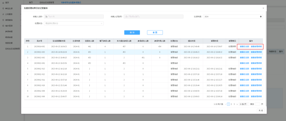Screen dimensions: 286x121
Task: Click 查看受理明细 for 流水号 20230912-013
Action: (256, 69)
